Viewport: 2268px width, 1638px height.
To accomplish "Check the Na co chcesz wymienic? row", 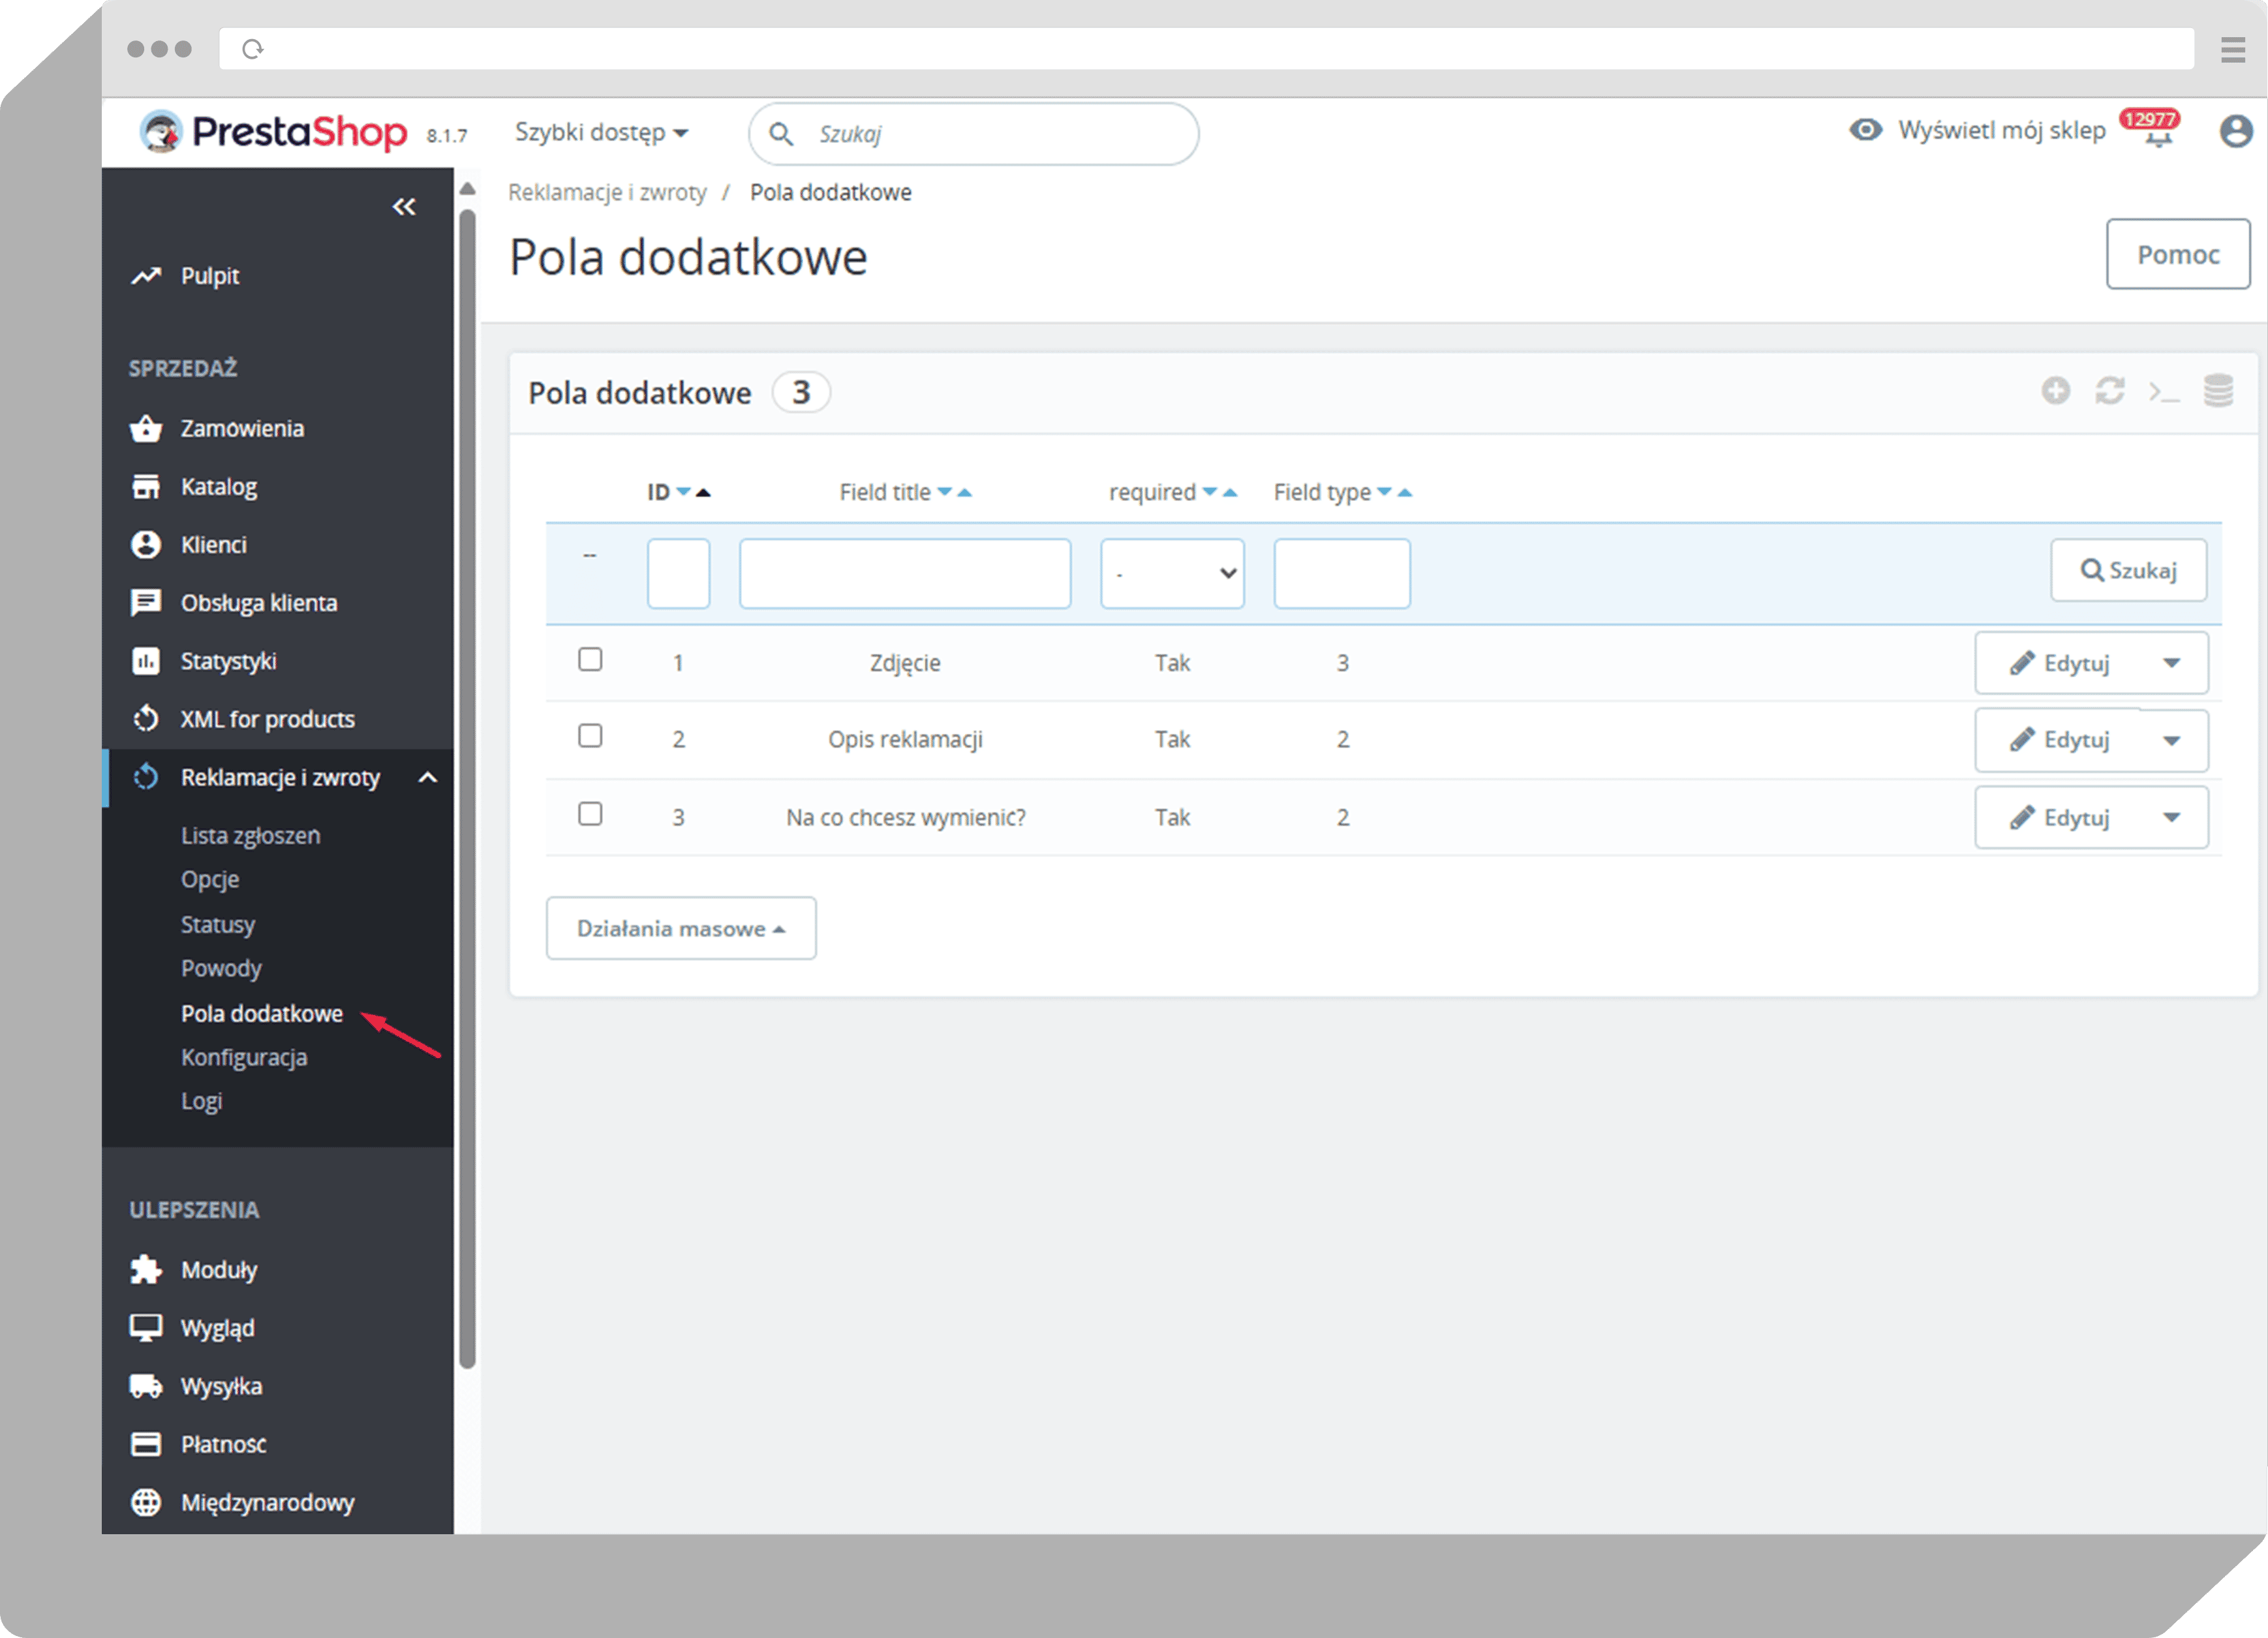I will tap(590, 814).
